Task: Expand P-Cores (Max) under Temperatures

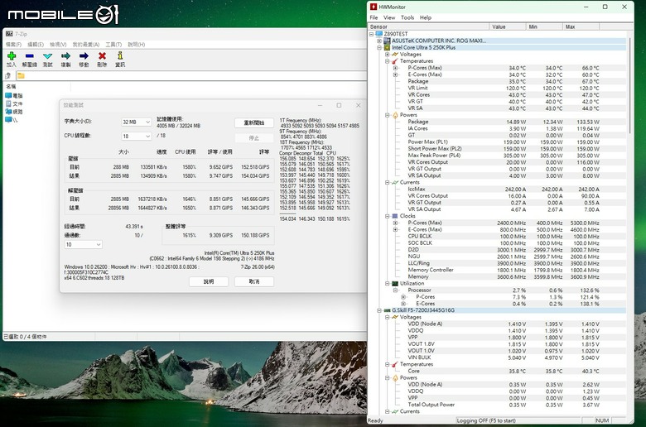Action: pyautogui.click(x=396, y=68)
